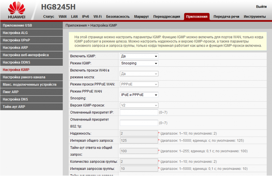Open Настройка DNS in sidebar
The image size is (272, 176).
31,99
